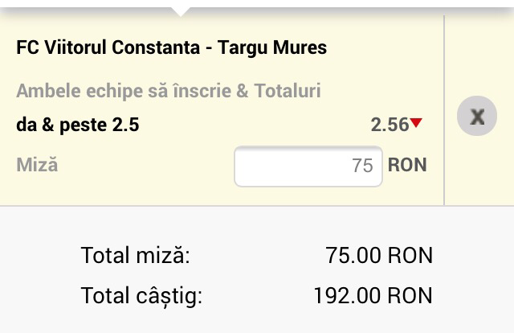The width and height of the screenshot is (514, 333).
Task: Select the 2.56 odds value
Action: coord(389,125)
